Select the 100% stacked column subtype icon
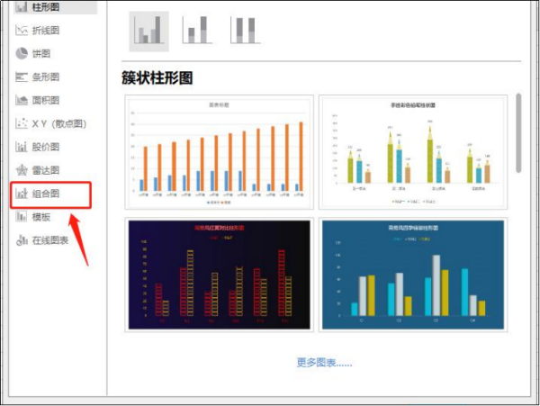 coord(245,31)
